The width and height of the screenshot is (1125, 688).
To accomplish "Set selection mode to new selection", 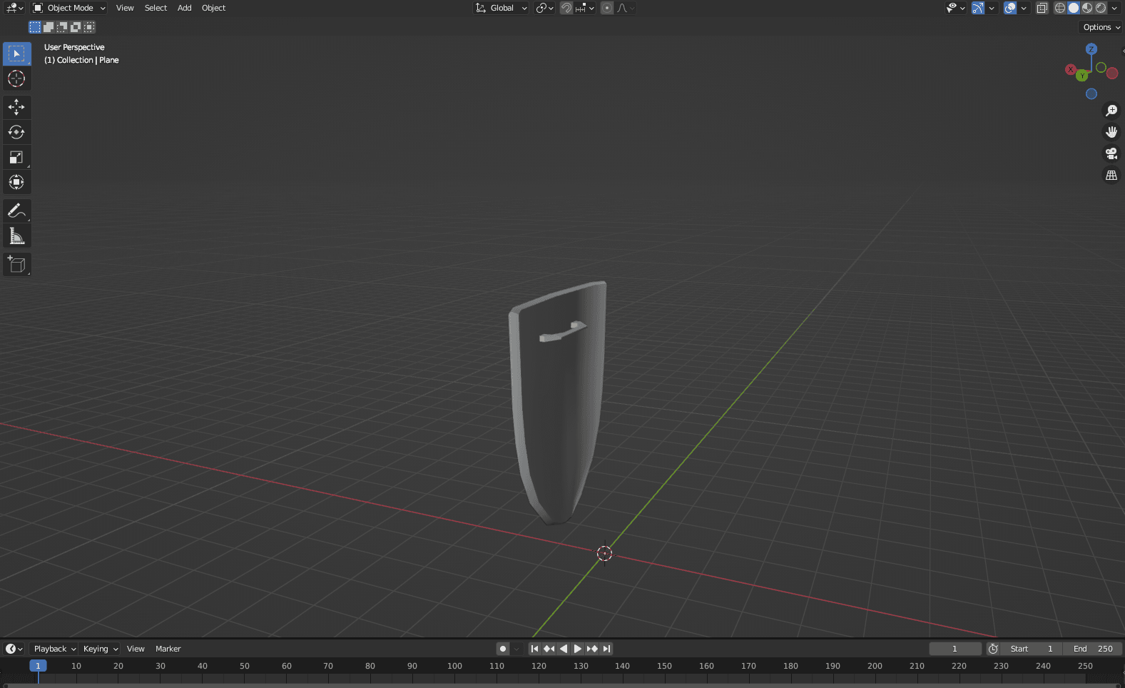I will (x=35, y=27).
